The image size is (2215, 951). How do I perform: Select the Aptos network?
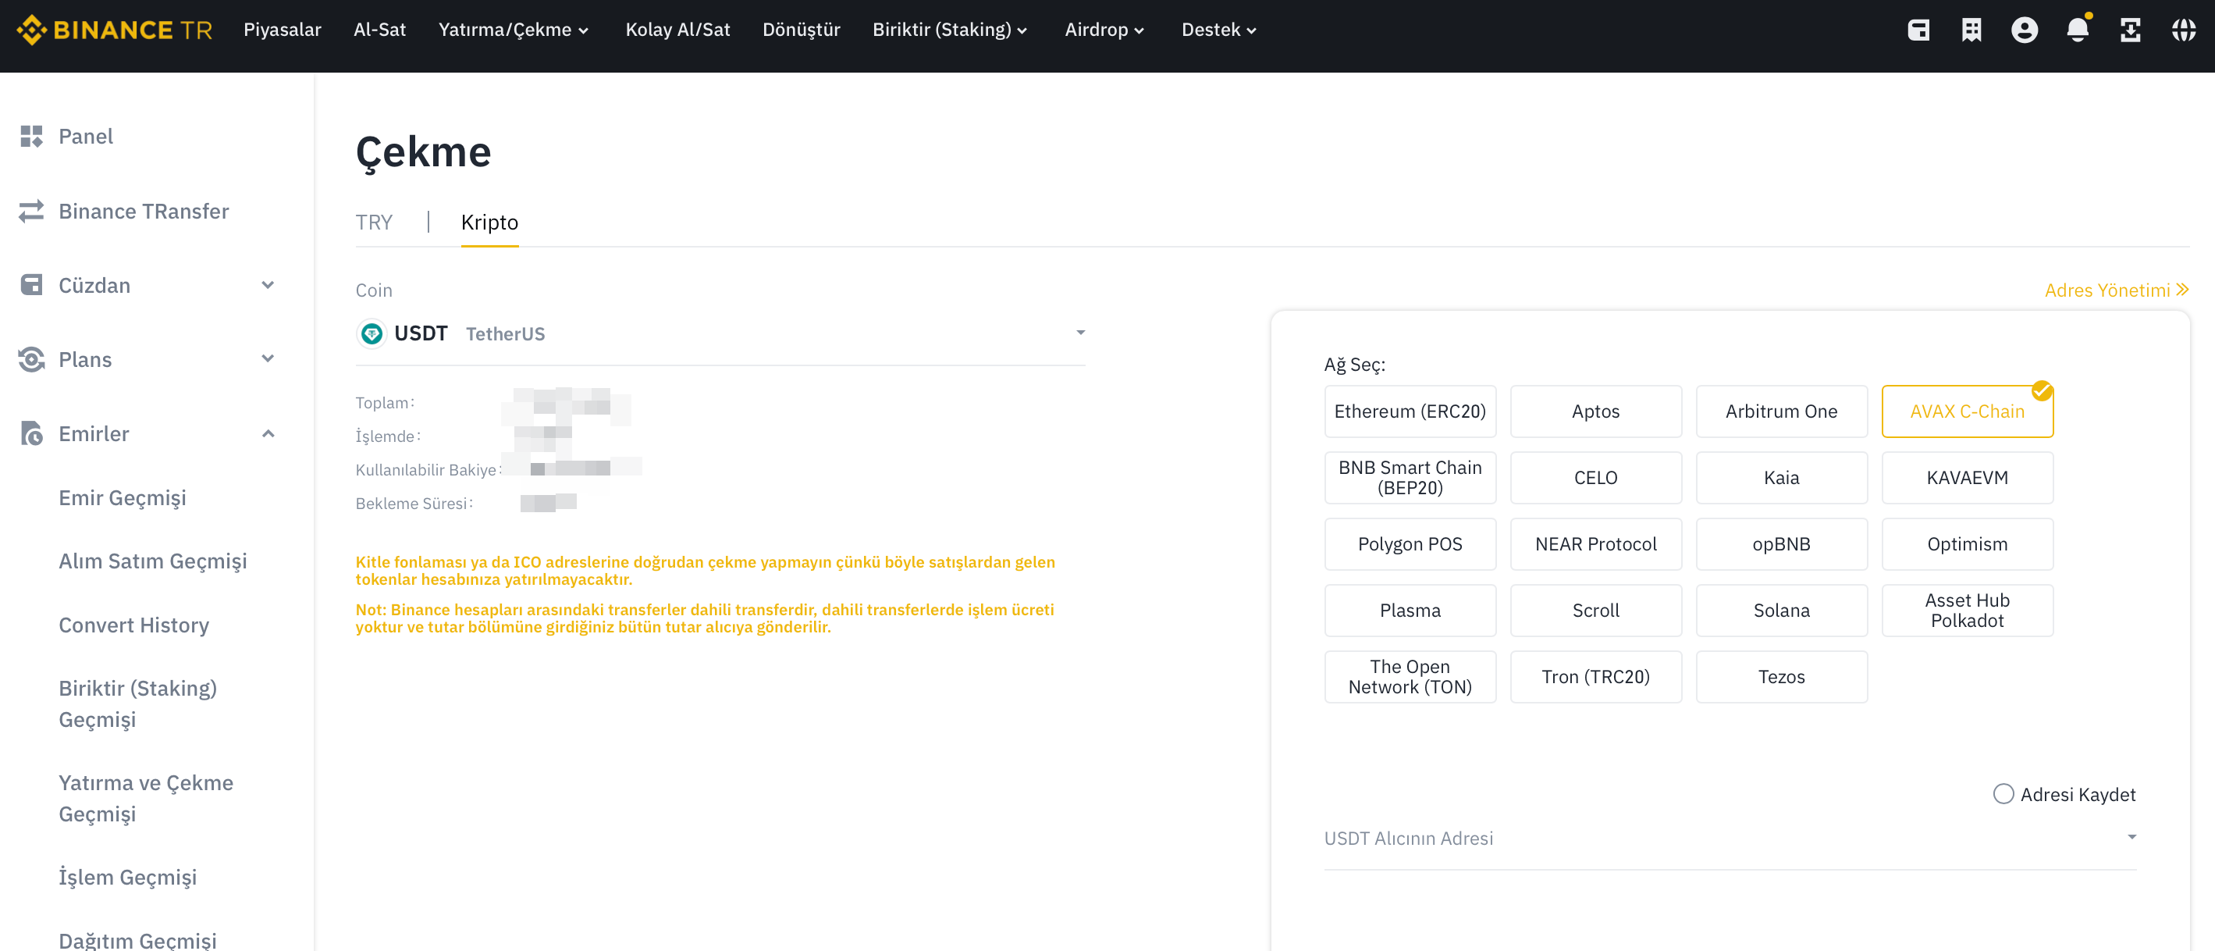(x=1596, y=411)
